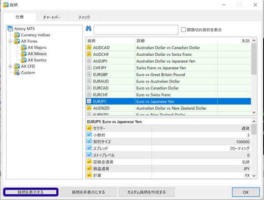Click symbol list scroll-up arrow
The height and width of the screenshot is (200, 264).
coord(254,40)
